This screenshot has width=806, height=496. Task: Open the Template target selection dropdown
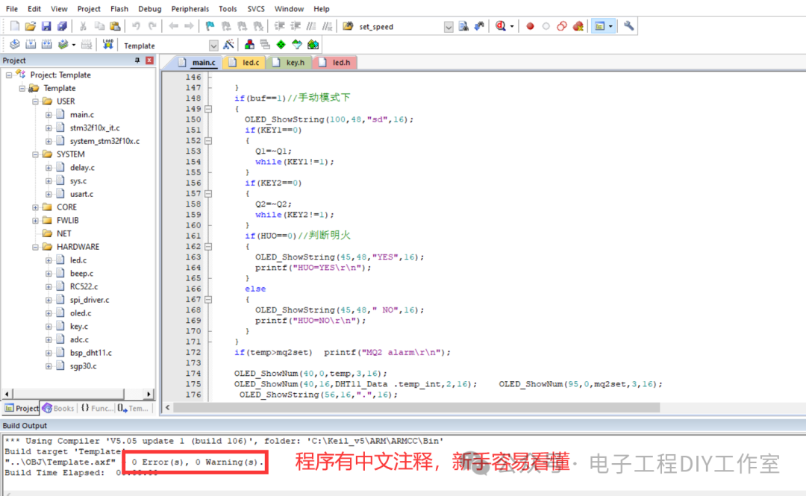click(x=214, y=45)
